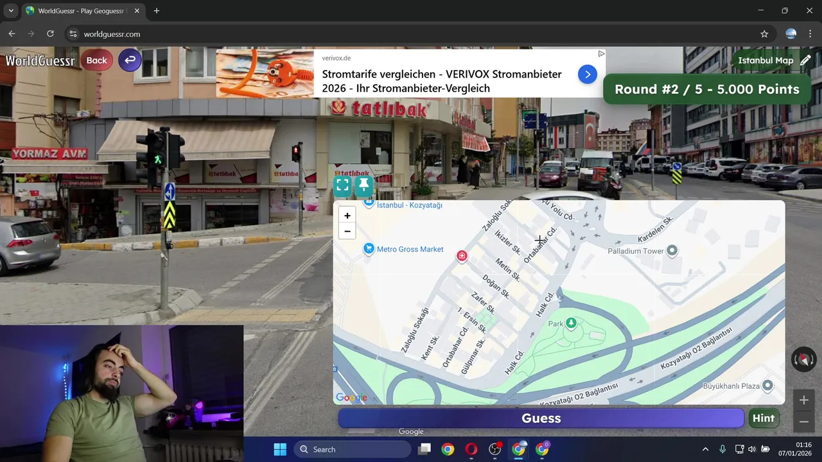Bookmark this page with the star

[764, 34]
